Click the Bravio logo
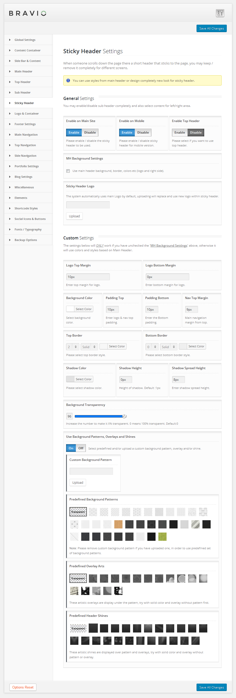This screenshot has height=698, width=236. (x=28, y=13)
